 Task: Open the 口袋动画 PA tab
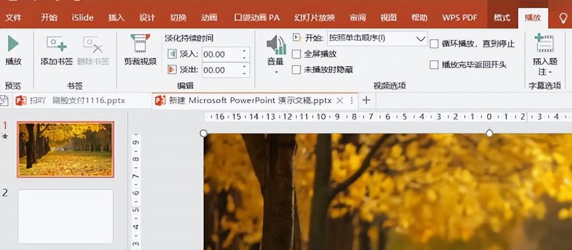[x=257, y=18]
